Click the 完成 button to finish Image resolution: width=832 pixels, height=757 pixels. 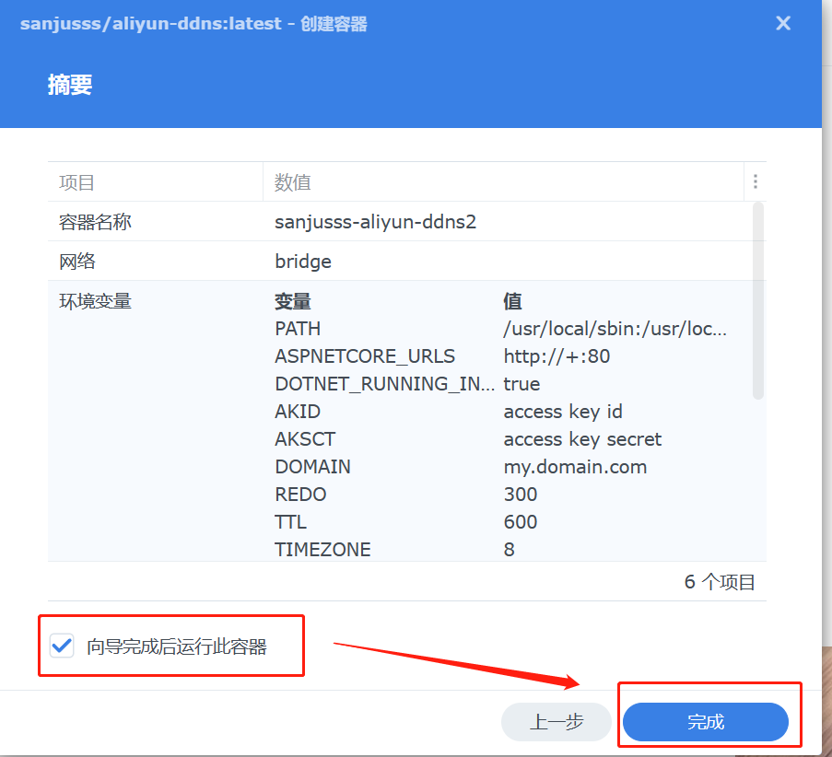click(x=706, y=722)
